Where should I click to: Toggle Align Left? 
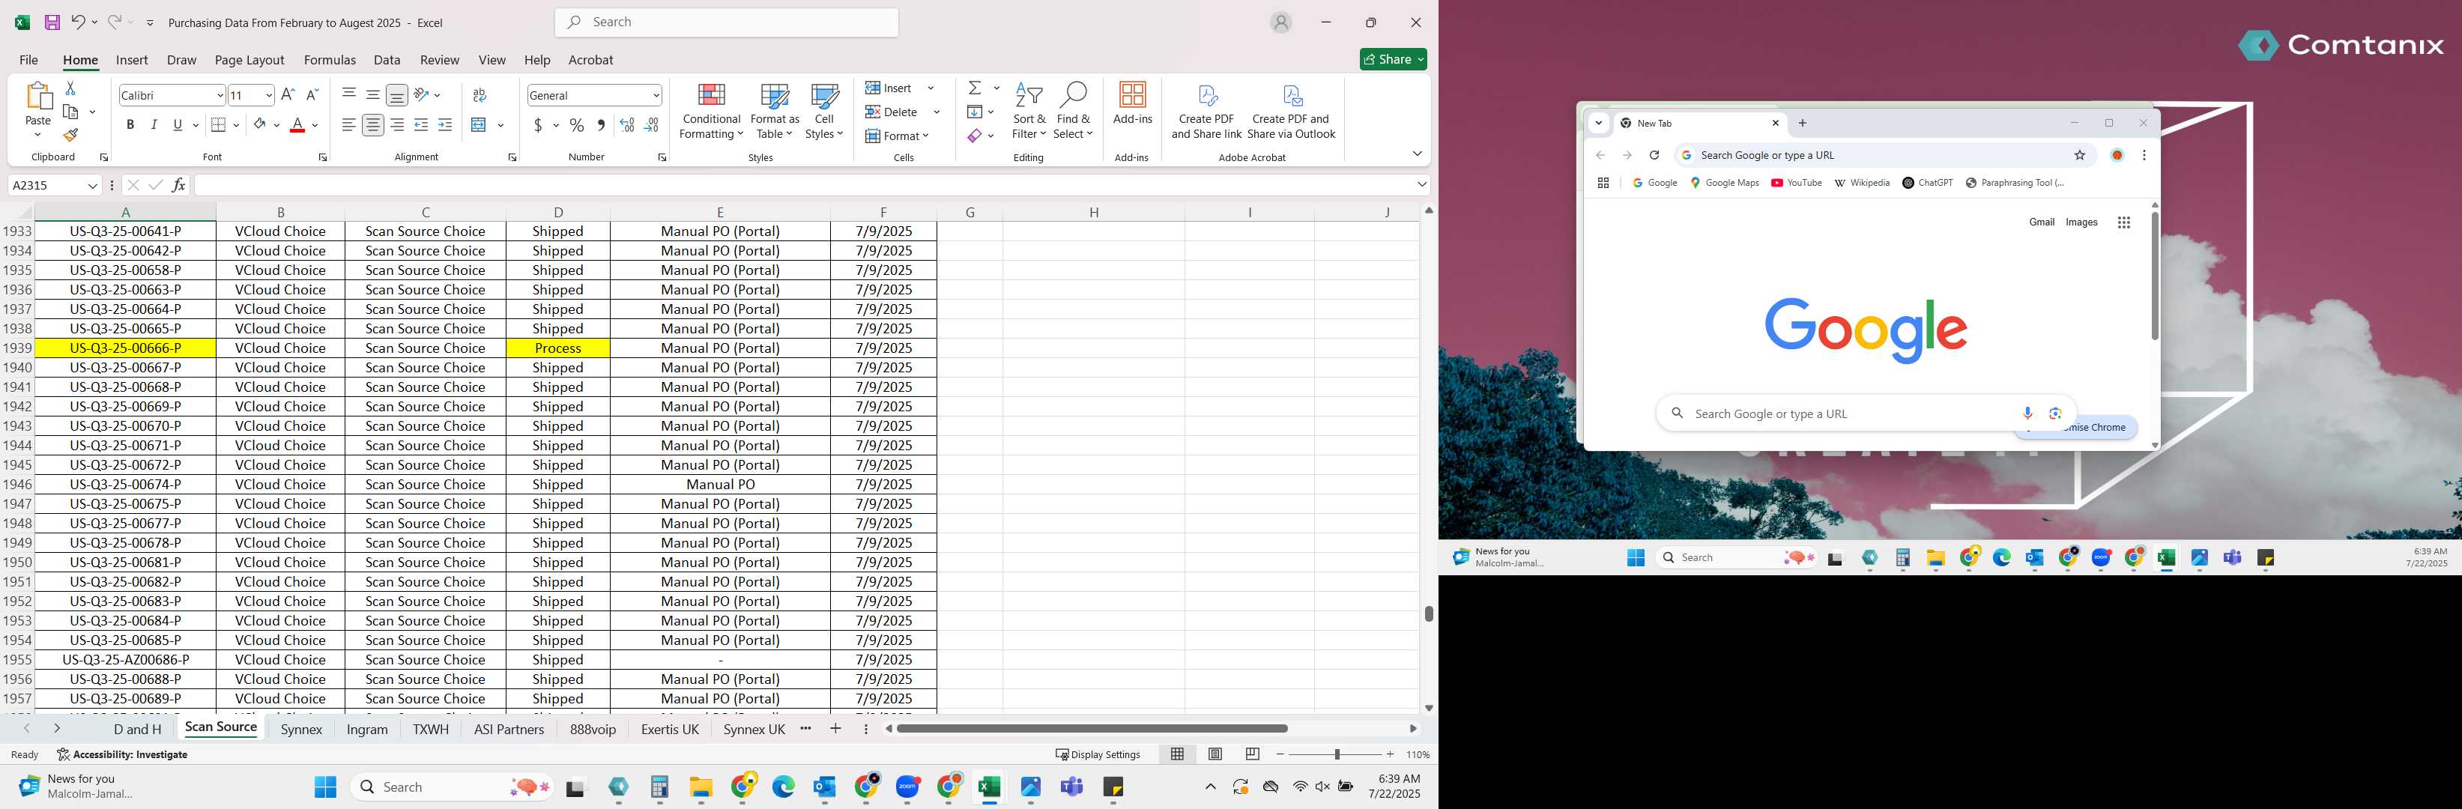click(349, 124)
